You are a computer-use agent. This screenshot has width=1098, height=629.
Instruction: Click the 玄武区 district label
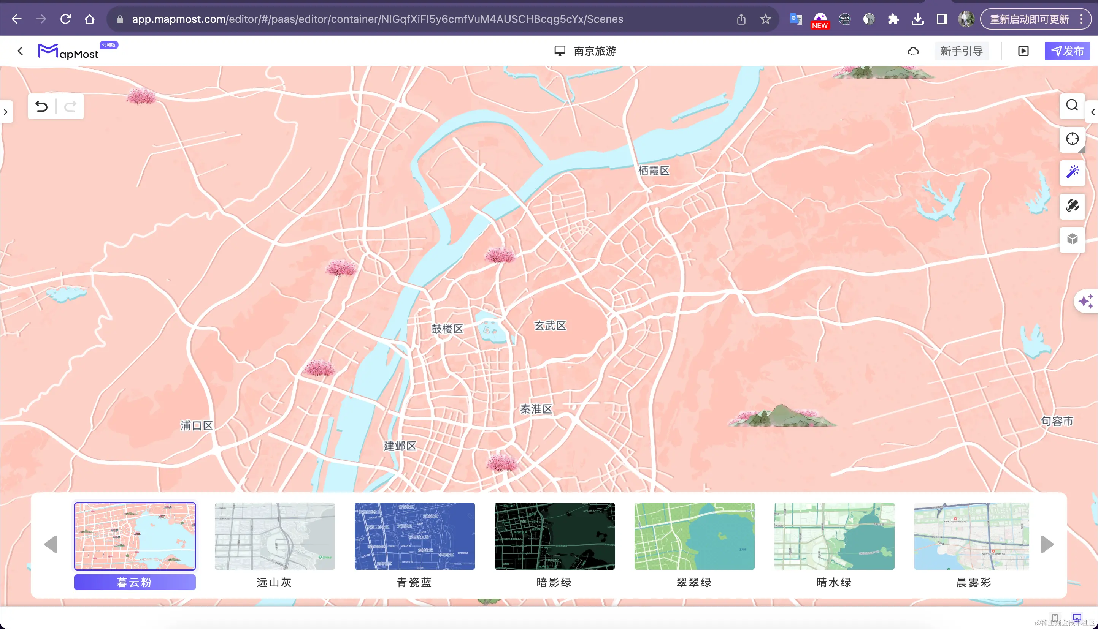tap(550, 326)
